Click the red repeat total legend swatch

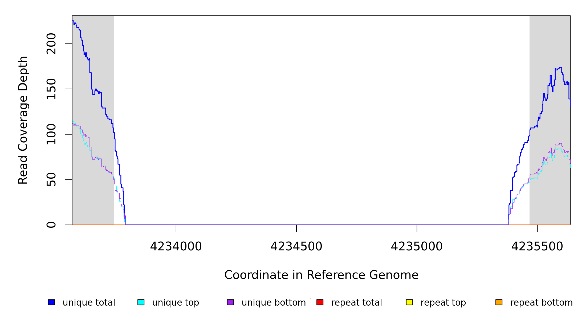point(320,302)
